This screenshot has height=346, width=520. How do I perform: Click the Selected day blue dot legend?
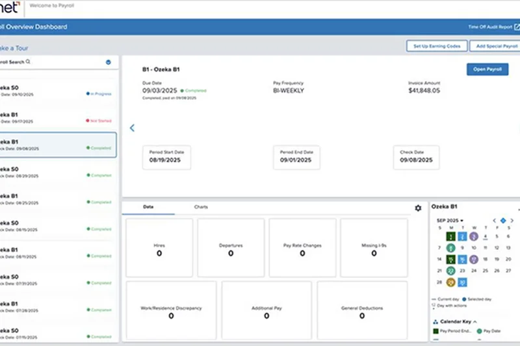464,299
